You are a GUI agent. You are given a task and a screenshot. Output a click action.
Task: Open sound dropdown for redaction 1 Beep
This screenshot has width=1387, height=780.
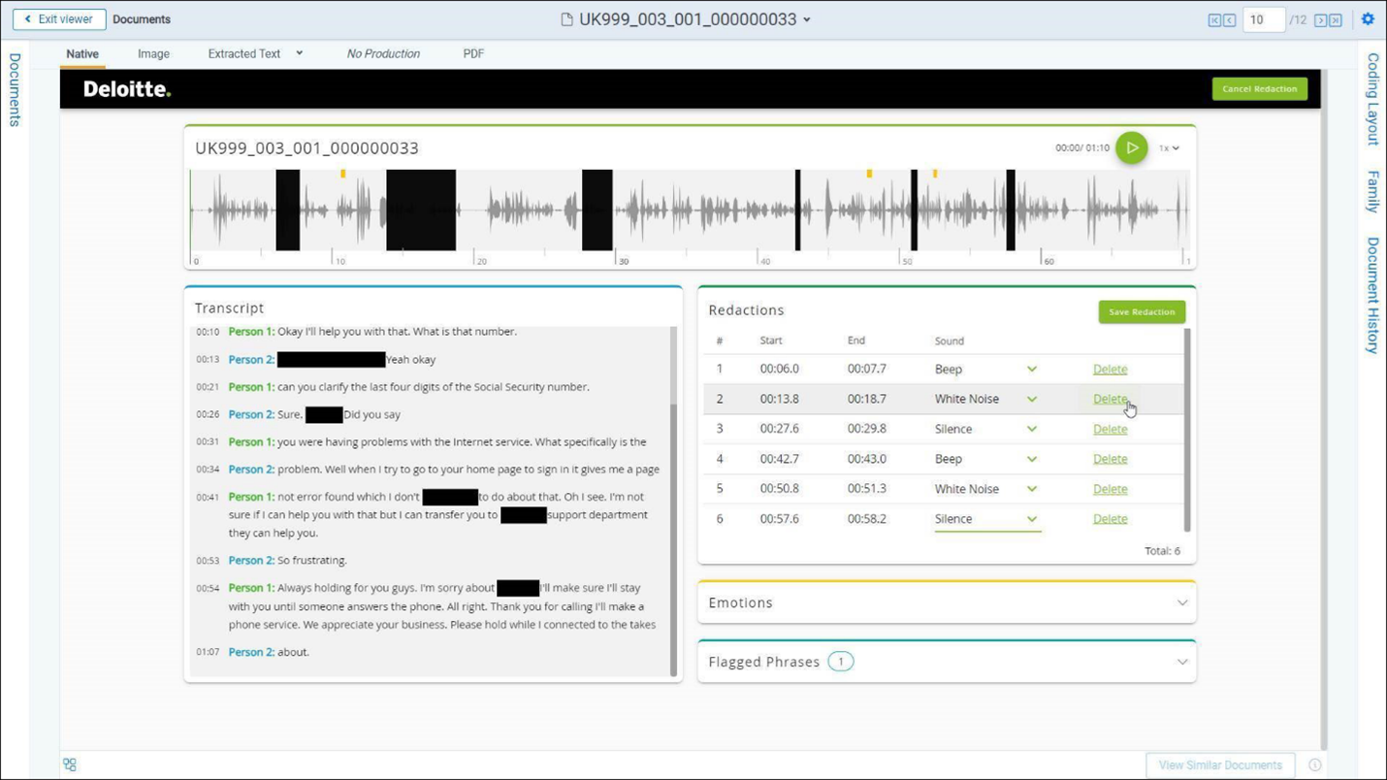1032,370
